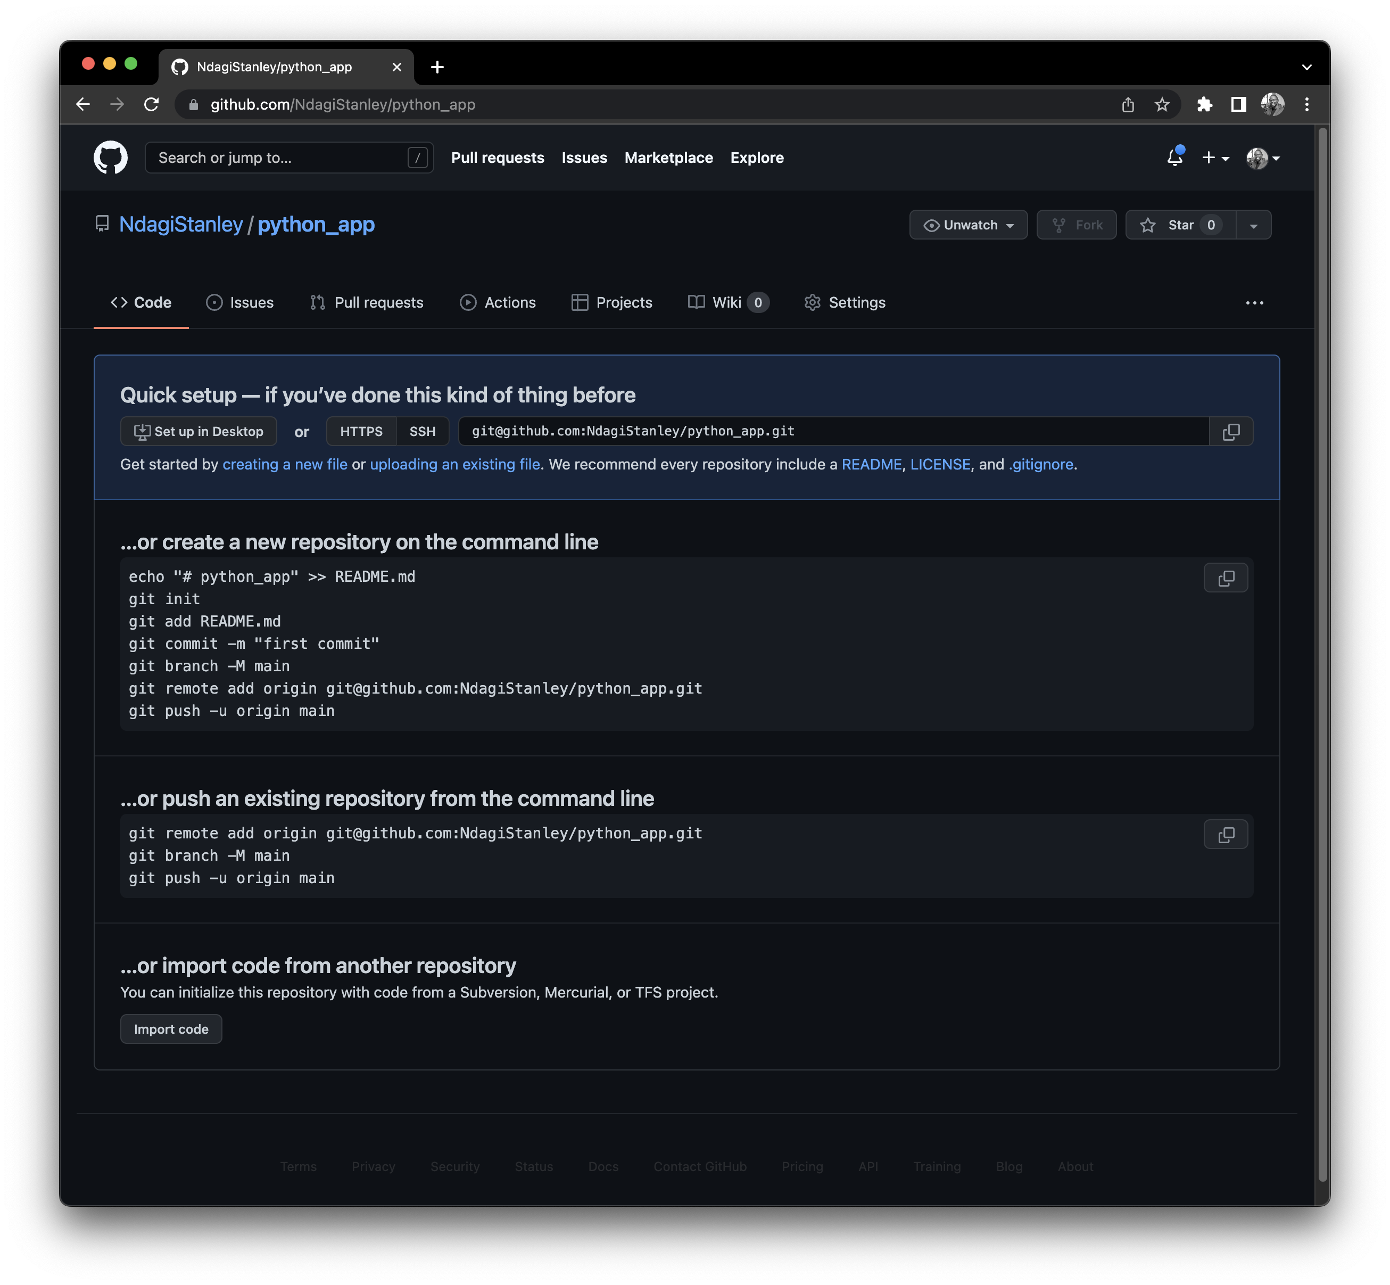The height and width of the screenshot is (1285, 1390).
Task: Open the plus create-new dropdown
Action: tap(1215, 158)
